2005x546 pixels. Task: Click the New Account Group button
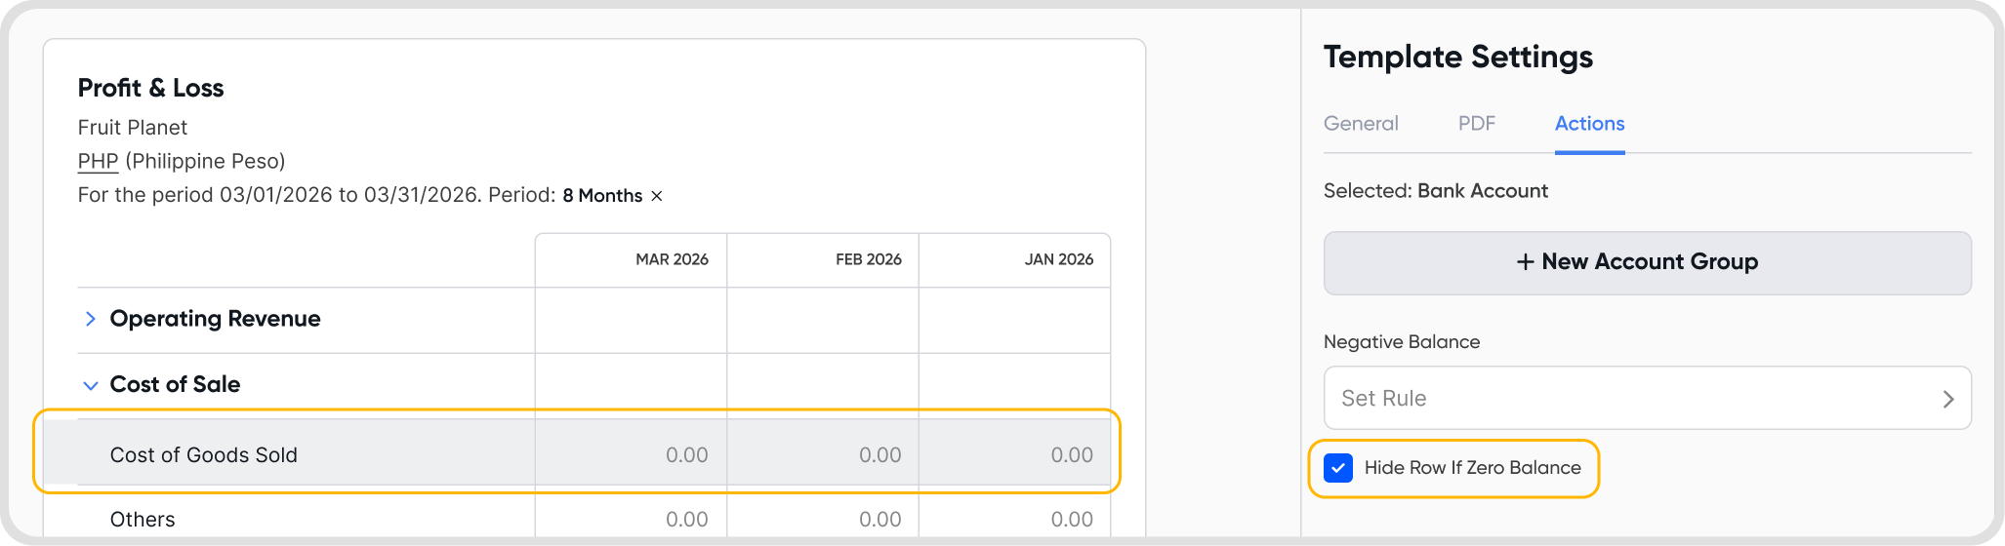click(1647, 262)
